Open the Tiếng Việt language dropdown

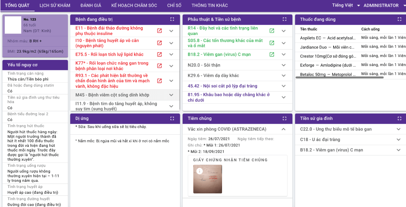coord(346,5)
